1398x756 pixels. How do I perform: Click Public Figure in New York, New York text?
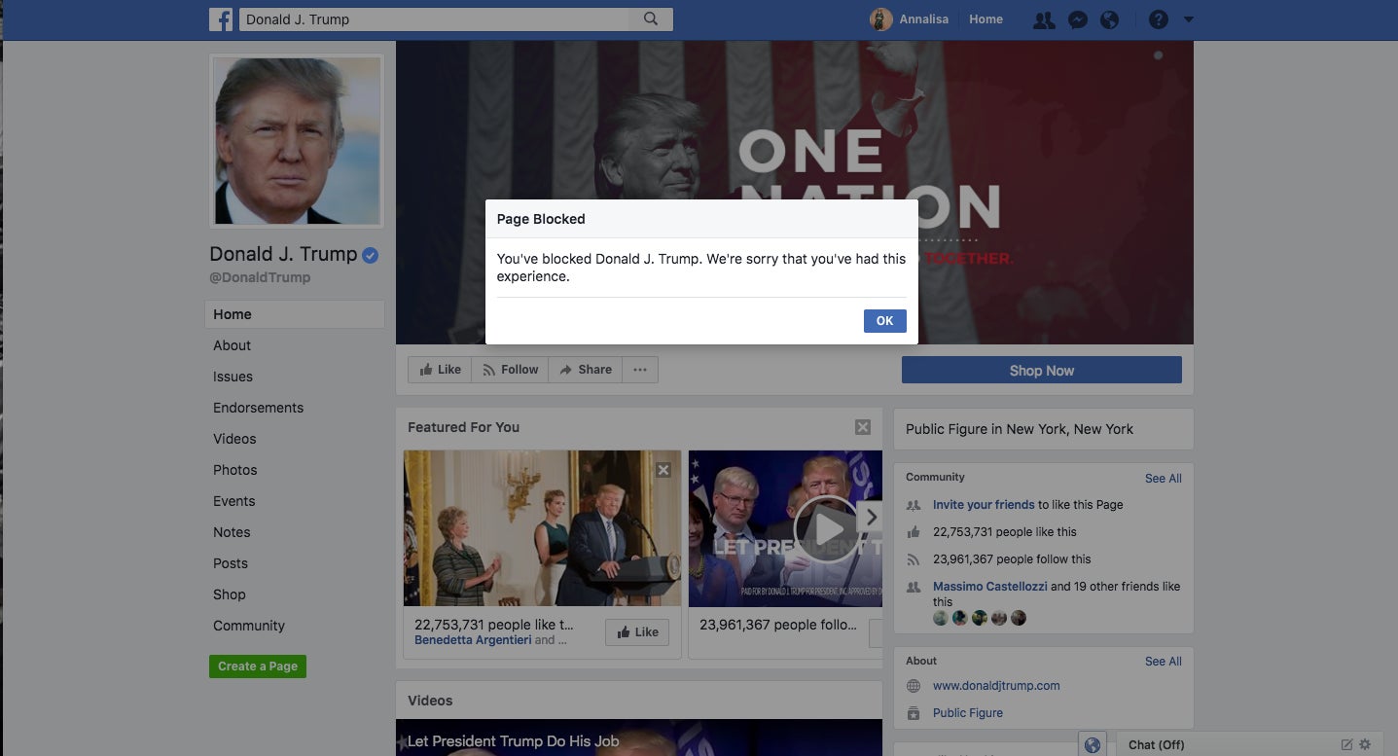1020,429
